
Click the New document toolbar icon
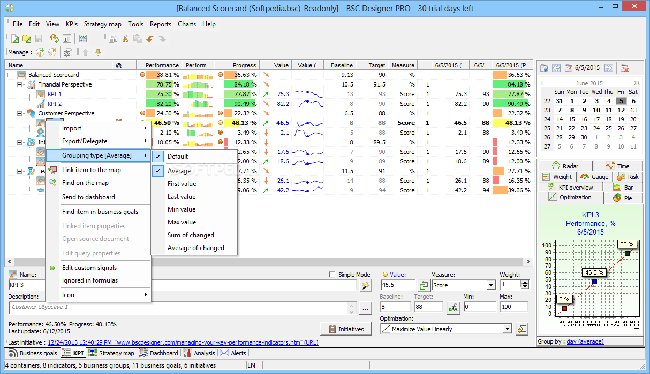pos(15,38)
